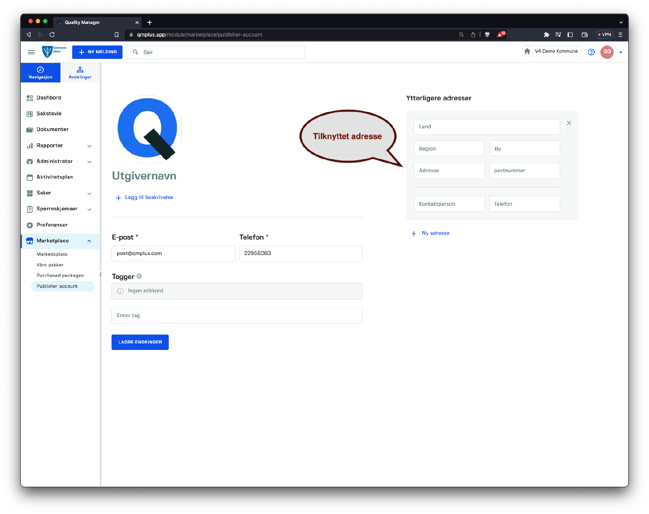Bookmark this page icon in address bar
Viewport: 649px width, 514px height.
pyautogui.click(x=116, y=35)
